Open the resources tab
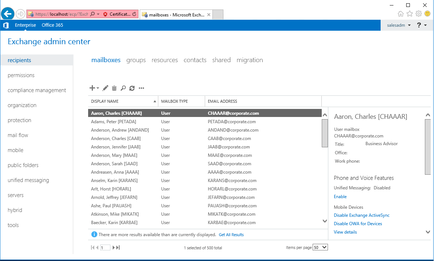 pyautogui.click(x=165, y=60)
